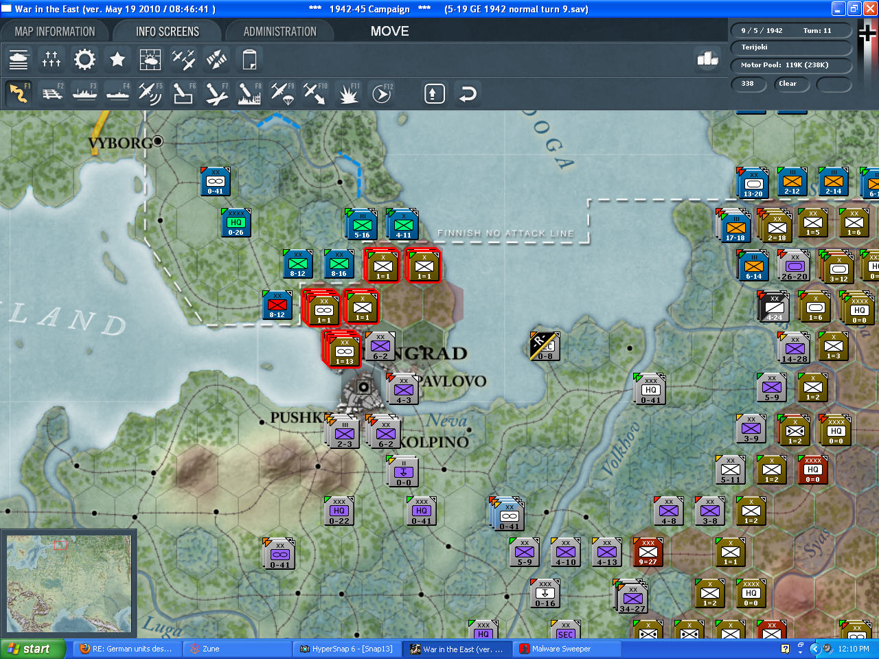The width and height of the screenshot is (879, 659).
Task: Select the F4 amphibious transport mode
Action: [117, 93]
